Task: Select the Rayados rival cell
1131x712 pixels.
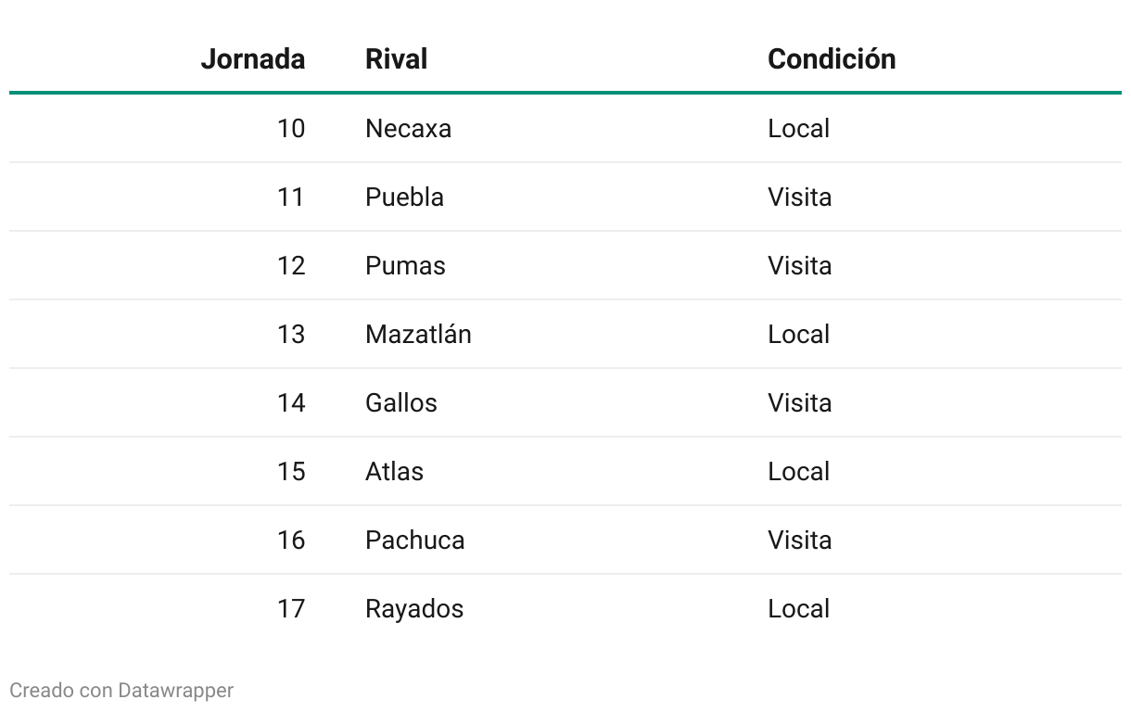Action: (413, 608)
